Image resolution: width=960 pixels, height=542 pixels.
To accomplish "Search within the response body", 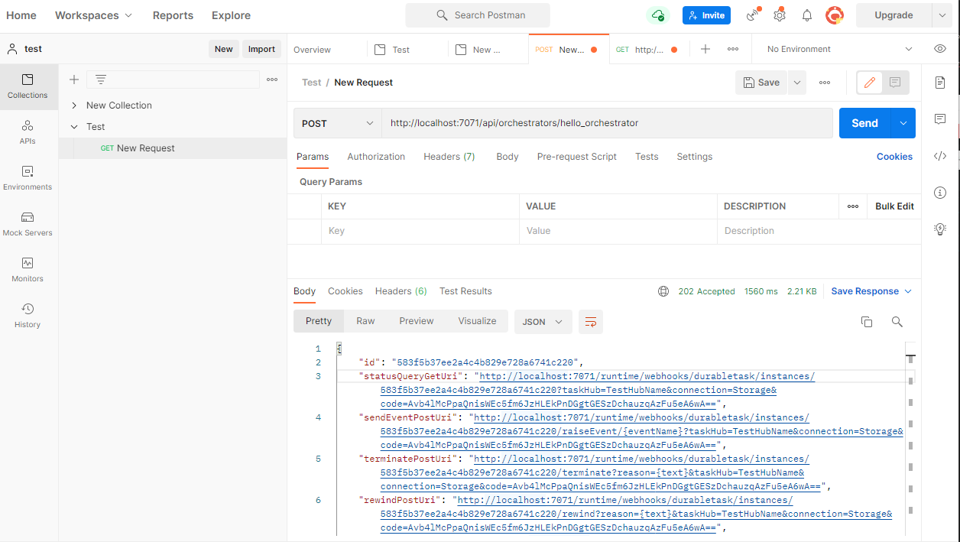I will [897, 322].
